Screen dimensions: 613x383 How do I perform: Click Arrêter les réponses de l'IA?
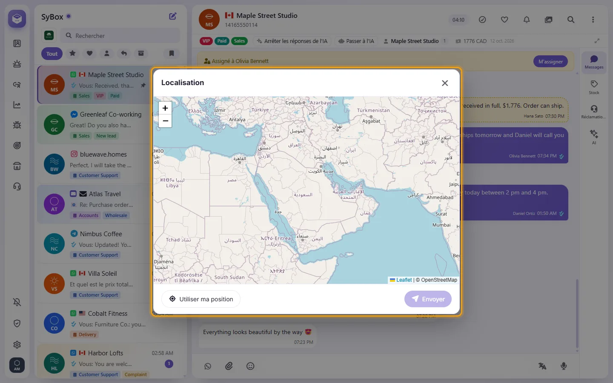tap(292, 41)
